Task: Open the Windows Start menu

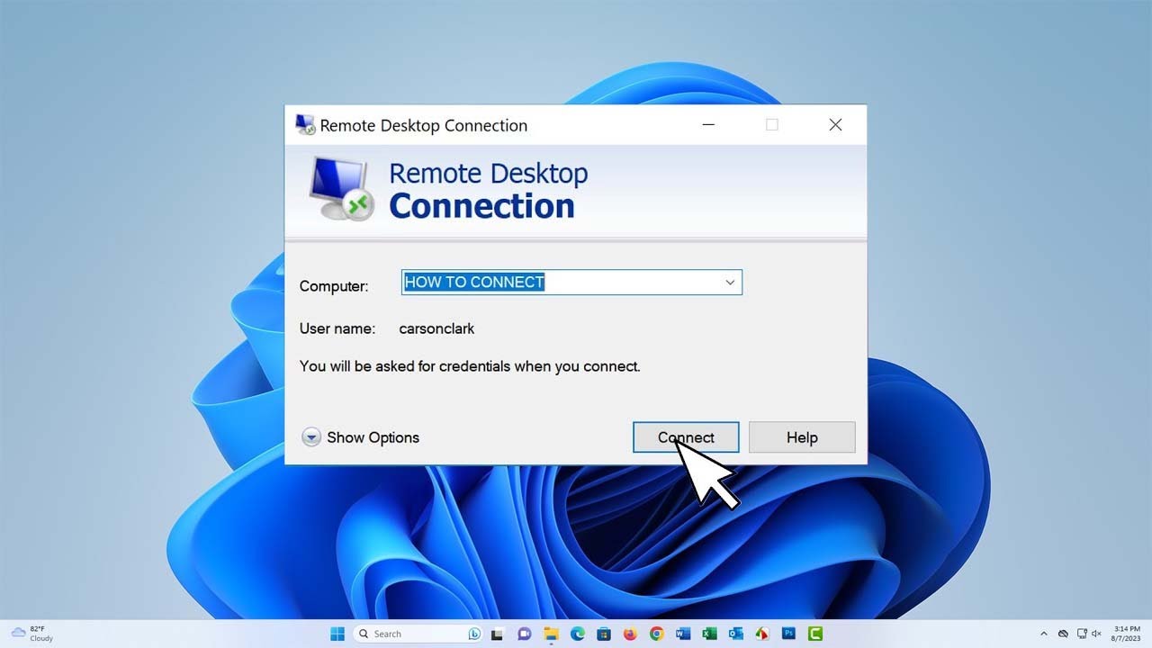Action: (x=337, y=634)
